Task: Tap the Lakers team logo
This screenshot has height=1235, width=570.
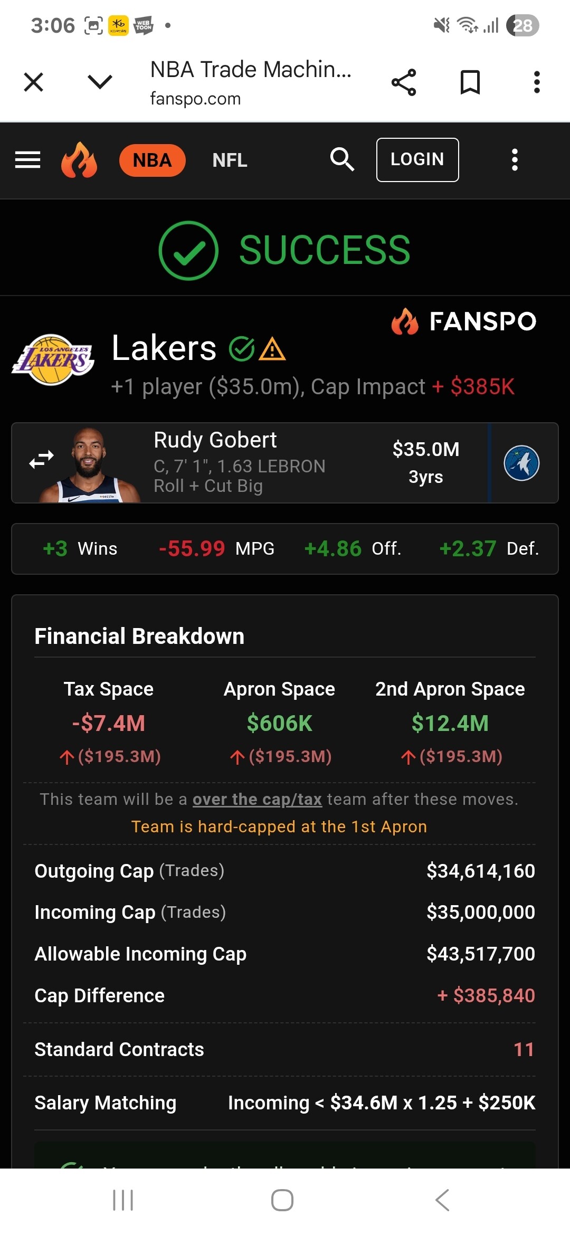Action: click(53, 360)
